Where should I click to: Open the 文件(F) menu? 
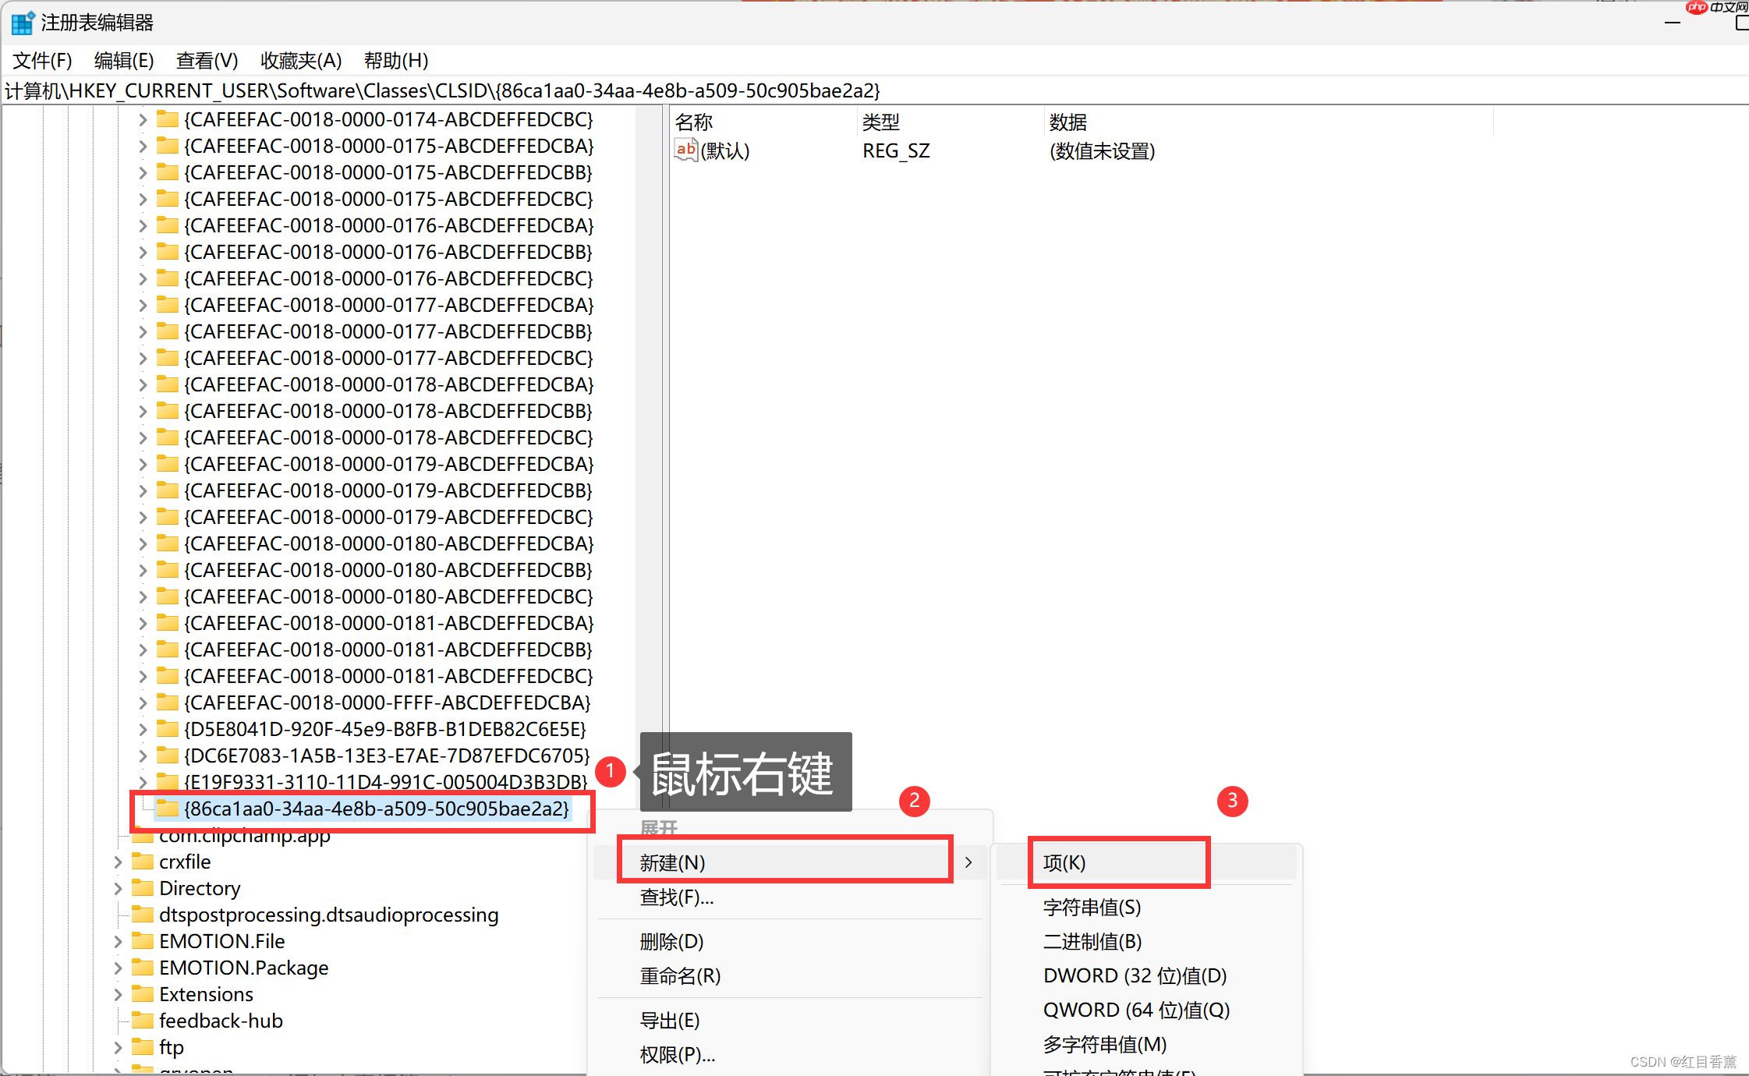pyautogui.click(x=42, y=60)
